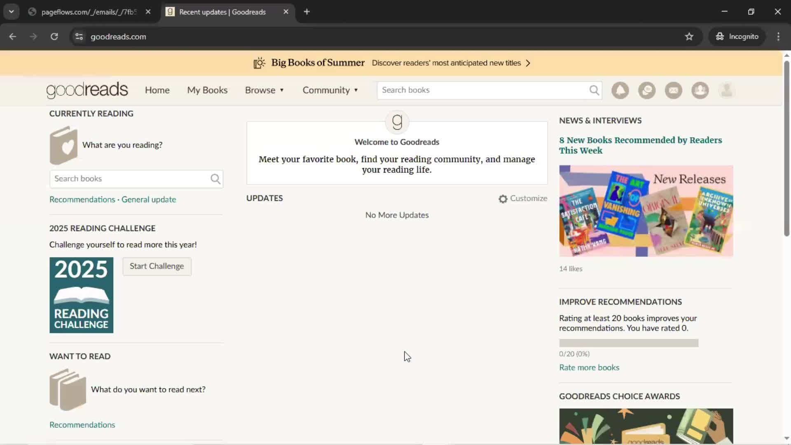Click the stacked books Want to Read icon

click(x=68, y=390)
